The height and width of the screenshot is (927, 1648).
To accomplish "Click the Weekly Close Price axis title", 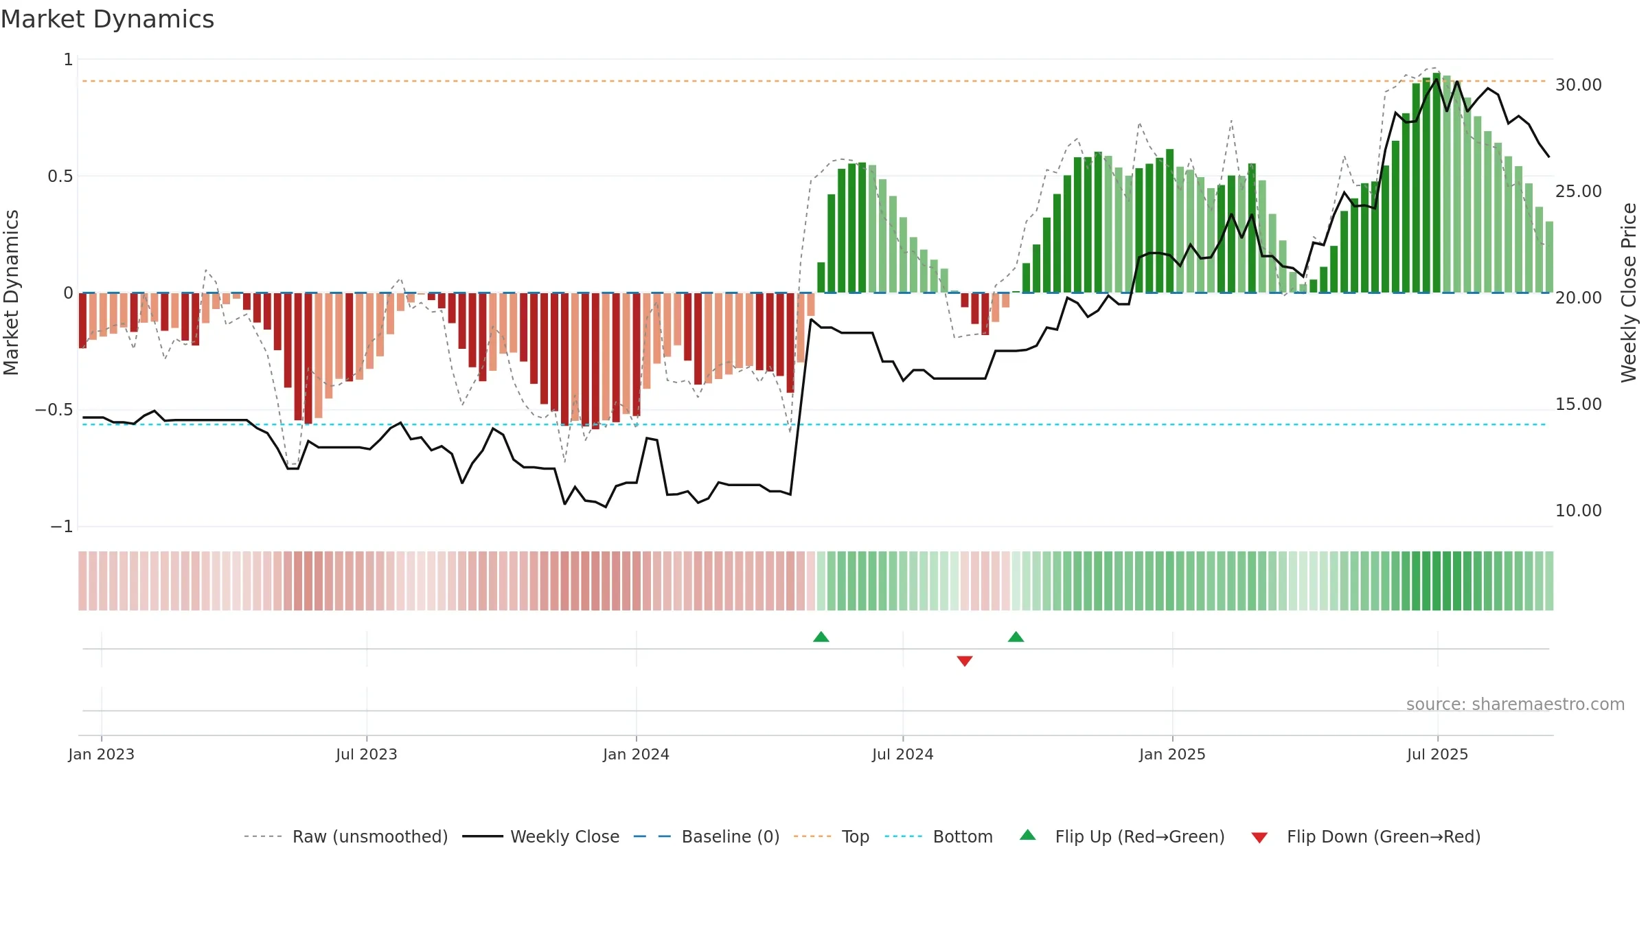I will pos(1629,293).
